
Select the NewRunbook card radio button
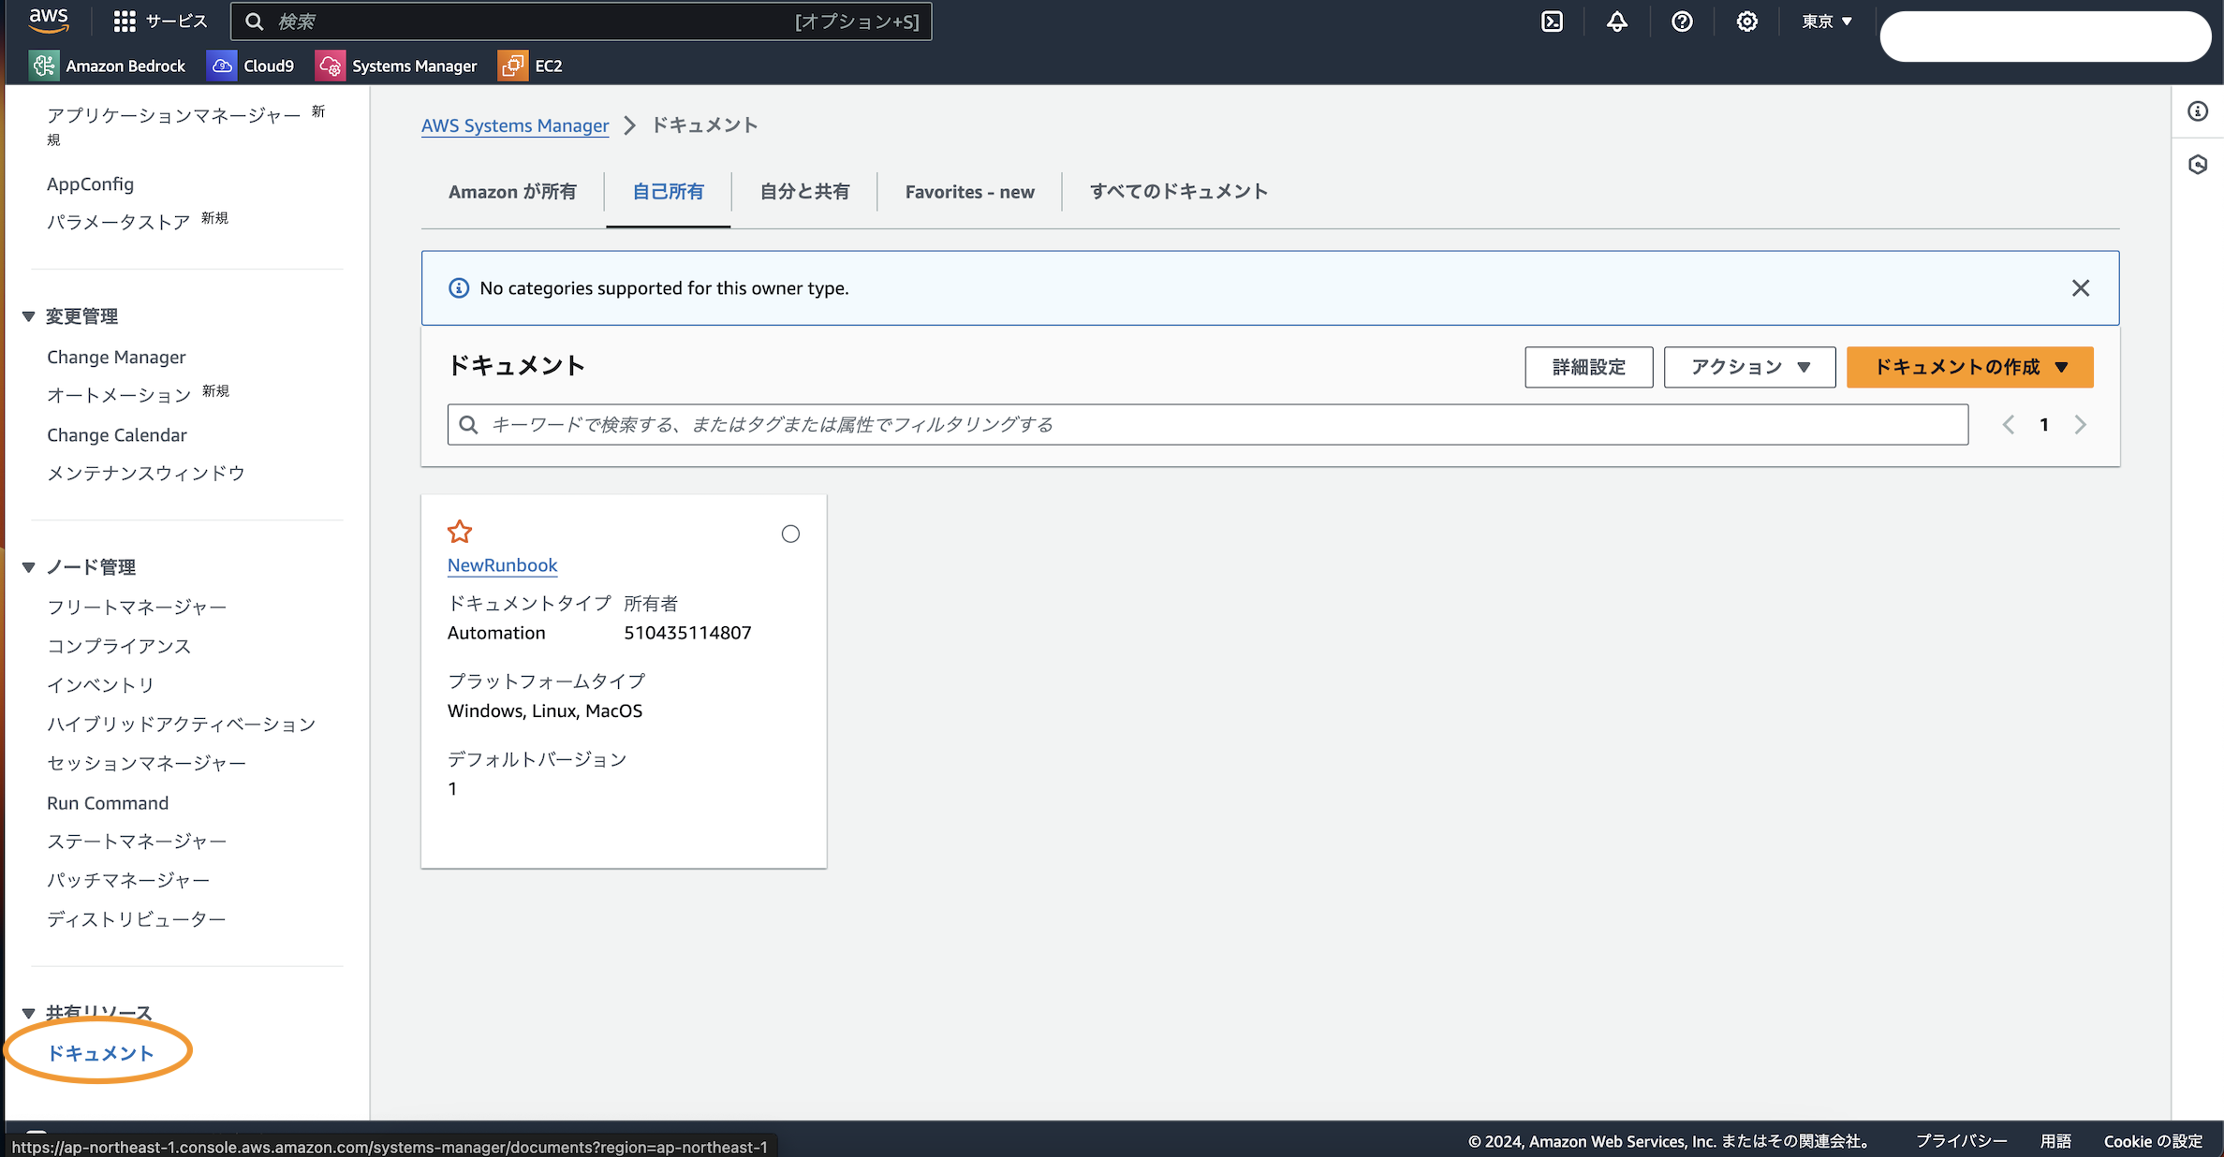click(x=791, y=534)
